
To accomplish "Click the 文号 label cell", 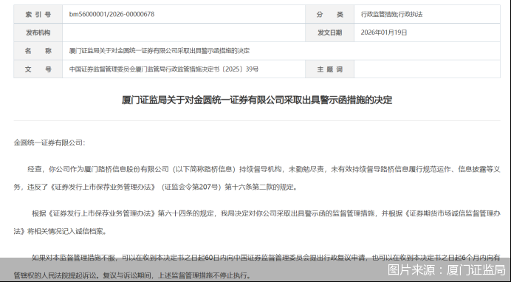I will click(x=38, y=69).
